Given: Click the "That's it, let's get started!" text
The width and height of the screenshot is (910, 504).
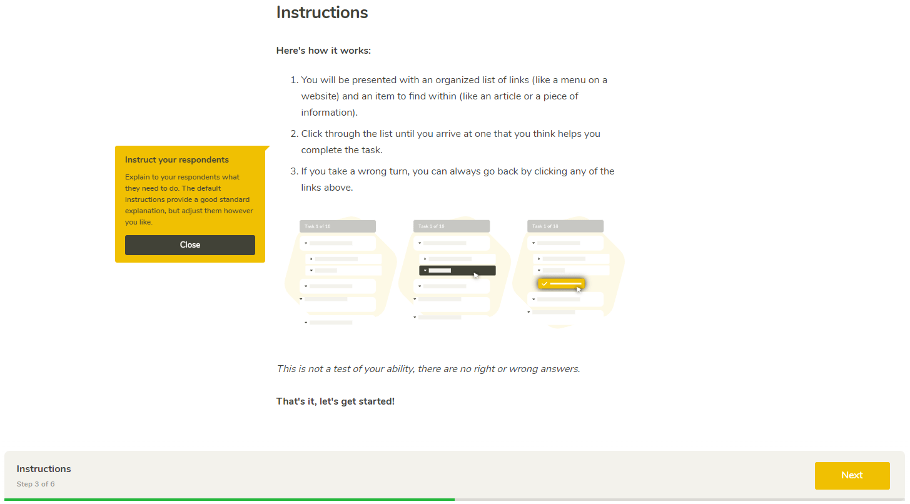Looking at the screenshot, I should coord(335,401).
